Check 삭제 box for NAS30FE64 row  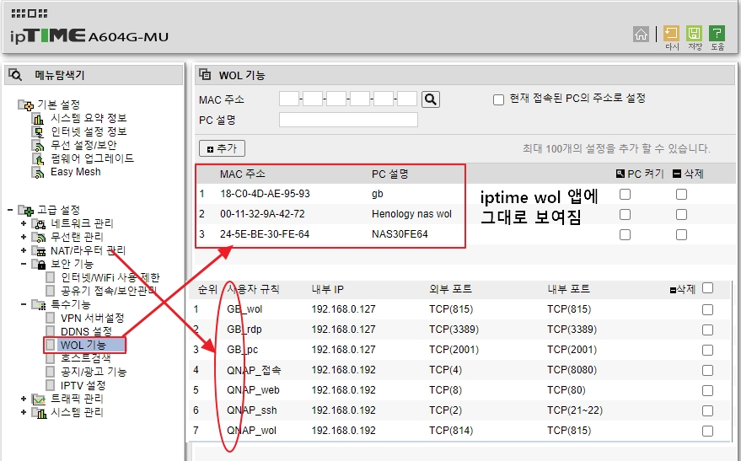pyautogui.click(x=681, y=234)
